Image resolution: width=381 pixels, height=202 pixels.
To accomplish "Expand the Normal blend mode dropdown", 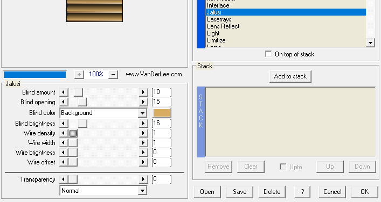I will point(142,191).
